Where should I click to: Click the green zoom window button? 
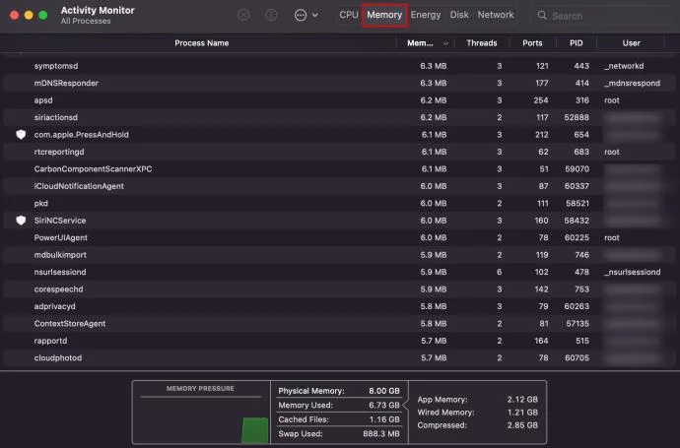click(x=42, y=15)
